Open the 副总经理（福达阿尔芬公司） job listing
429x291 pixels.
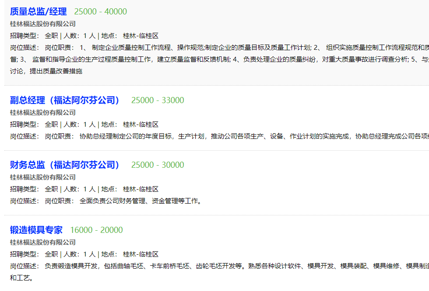point(65,100)
